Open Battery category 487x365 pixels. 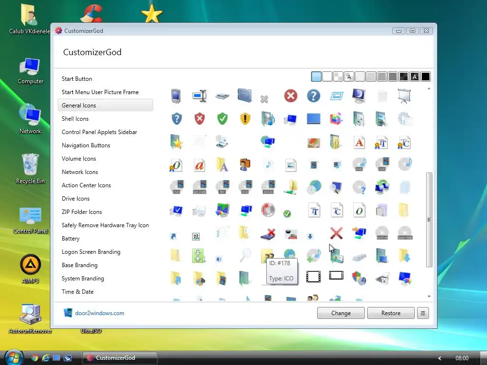pos(71,239)
